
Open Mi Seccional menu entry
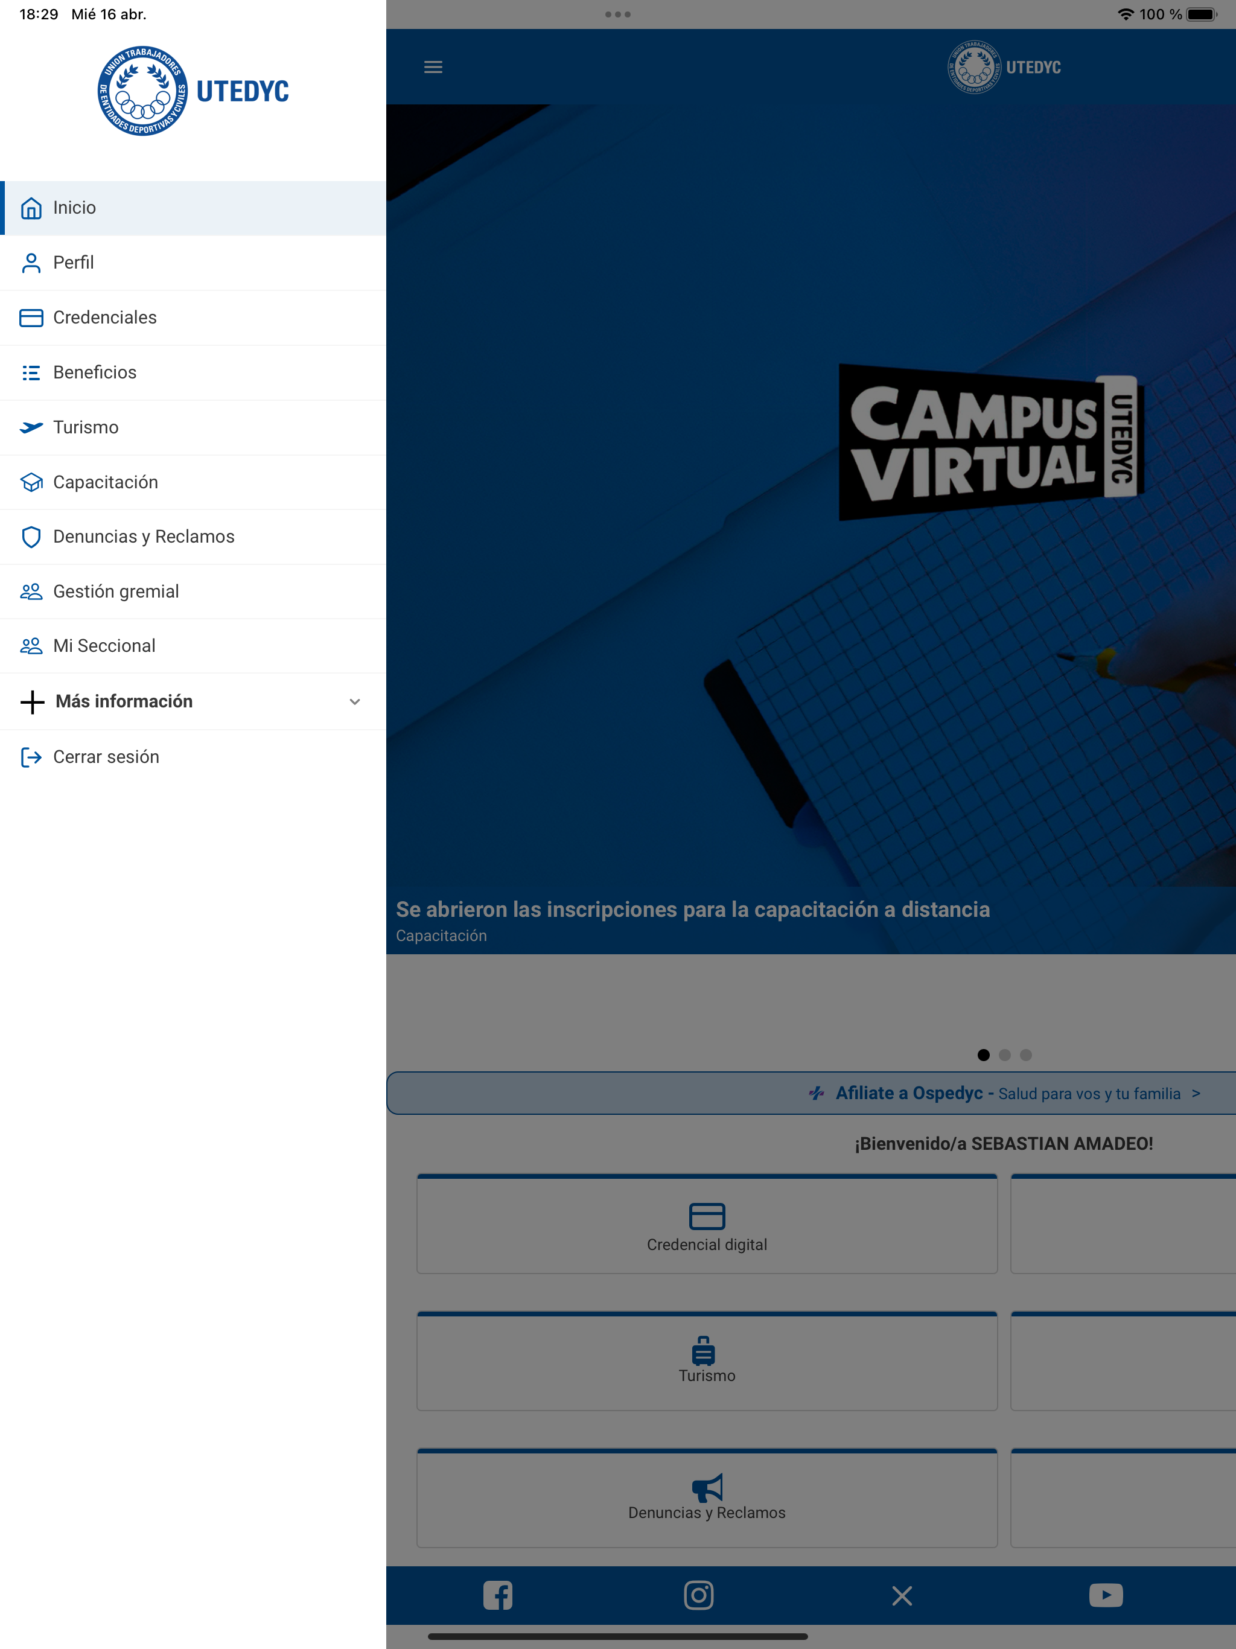(x=193, y=646)
